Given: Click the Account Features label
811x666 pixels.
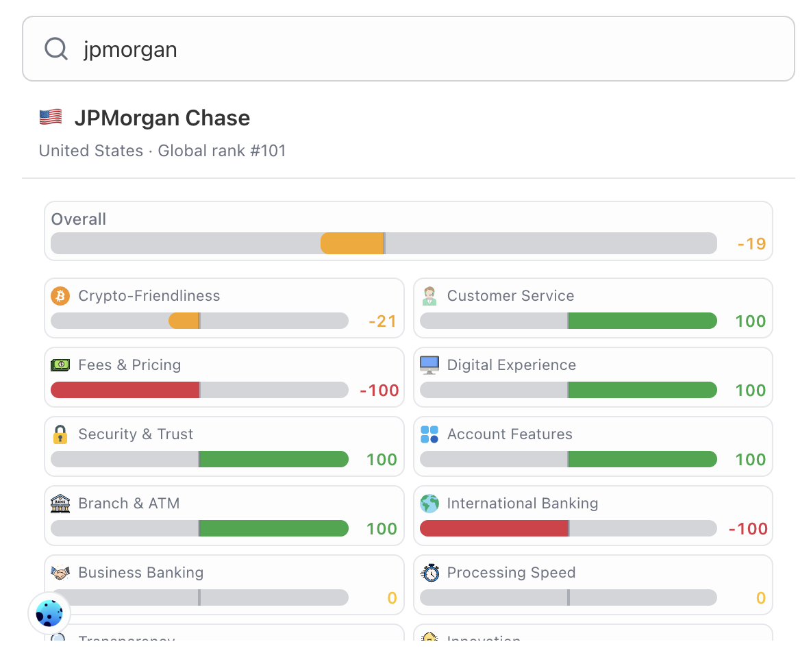Looking at the screenshot, I should (510, 434).
